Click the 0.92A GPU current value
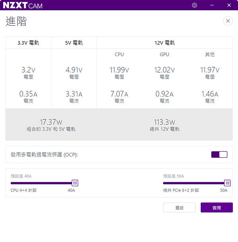The image size is (238, 242). tap(165, 94)
